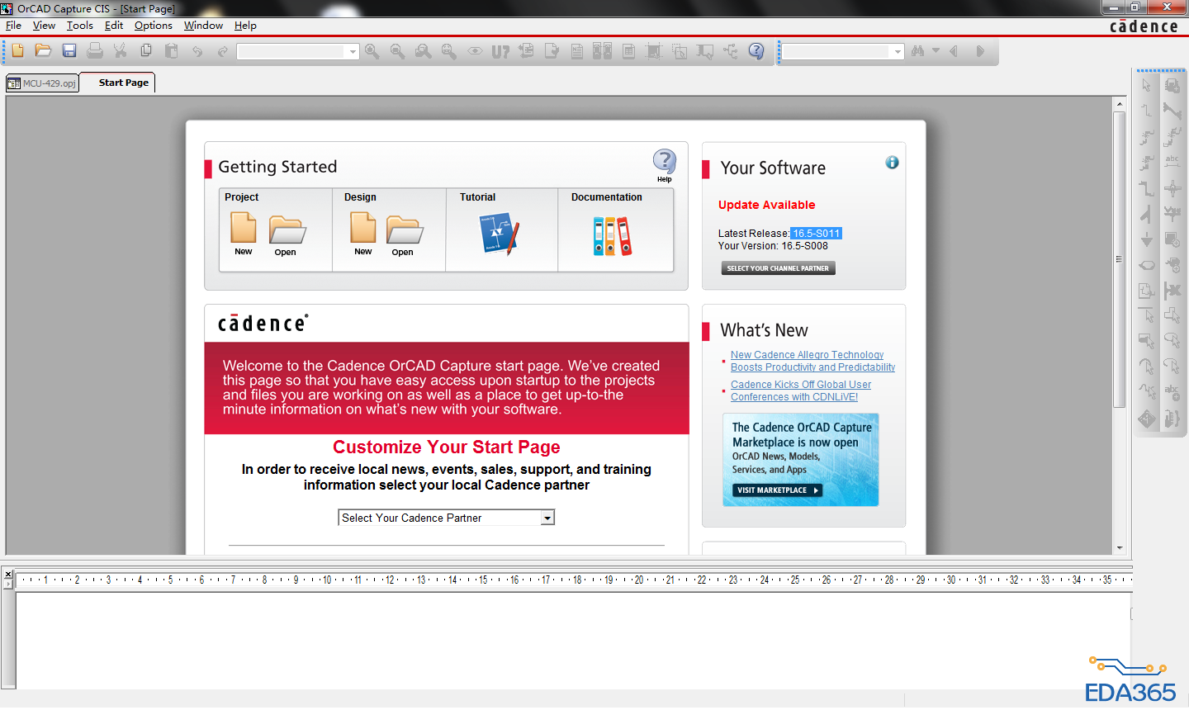Open an existing Design from start page

tap(404, 236)
